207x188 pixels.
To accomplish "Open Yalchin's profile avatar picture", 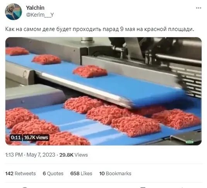I will (13, 12).
